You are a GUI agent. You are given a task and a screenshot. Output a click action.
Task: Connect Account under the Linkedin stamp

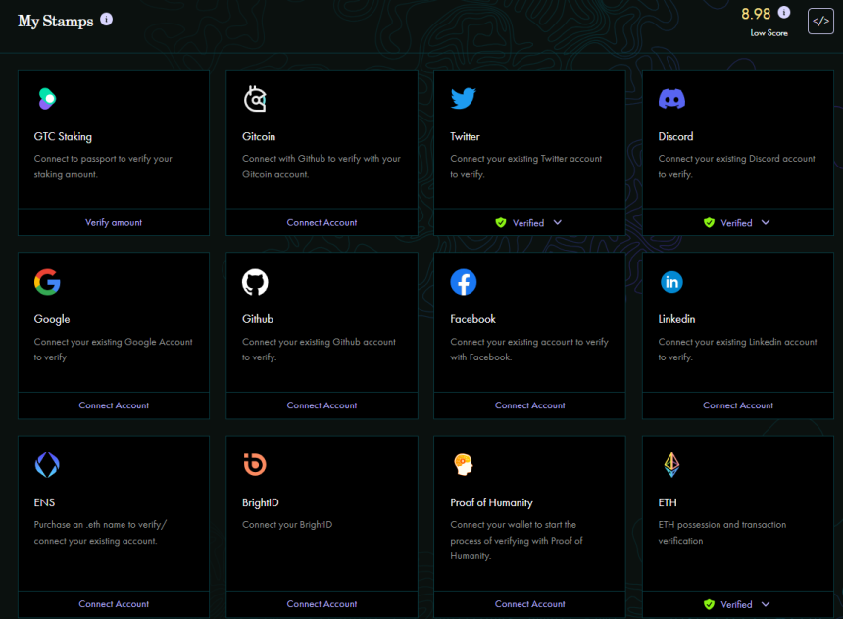738,405
